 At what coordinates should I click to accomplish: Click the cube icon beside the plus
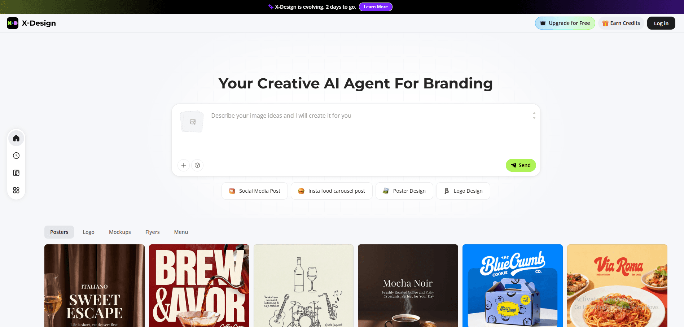(x=197, y=165)
